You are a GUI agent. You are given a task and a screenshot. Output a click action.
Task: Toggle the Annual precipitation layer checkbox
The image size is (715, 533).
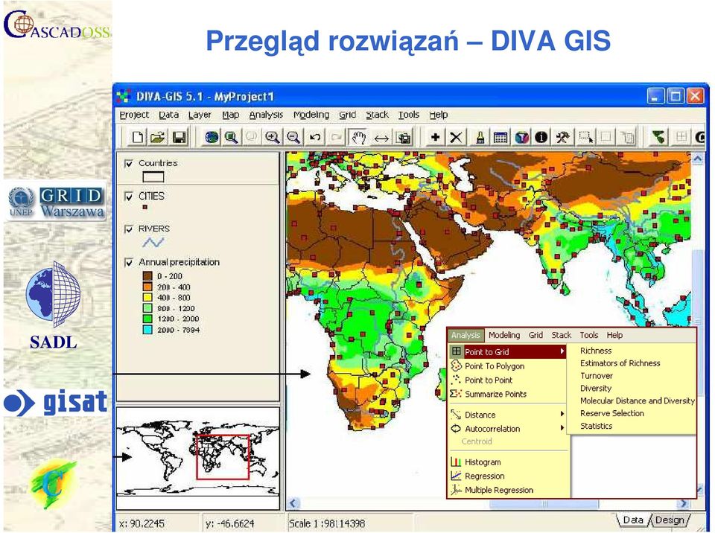[129, 262]
